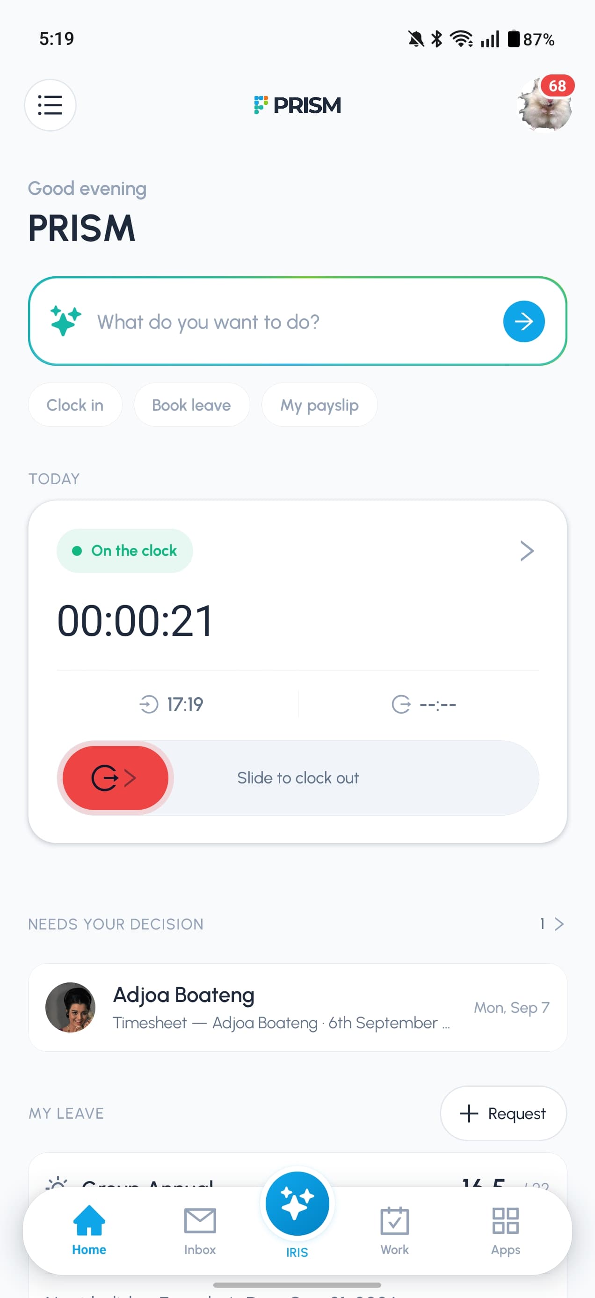Image resolution: width=595 pixels, height=1298 pixels.
Task: Tap the On the clock status pill
Action: [124, 551]
